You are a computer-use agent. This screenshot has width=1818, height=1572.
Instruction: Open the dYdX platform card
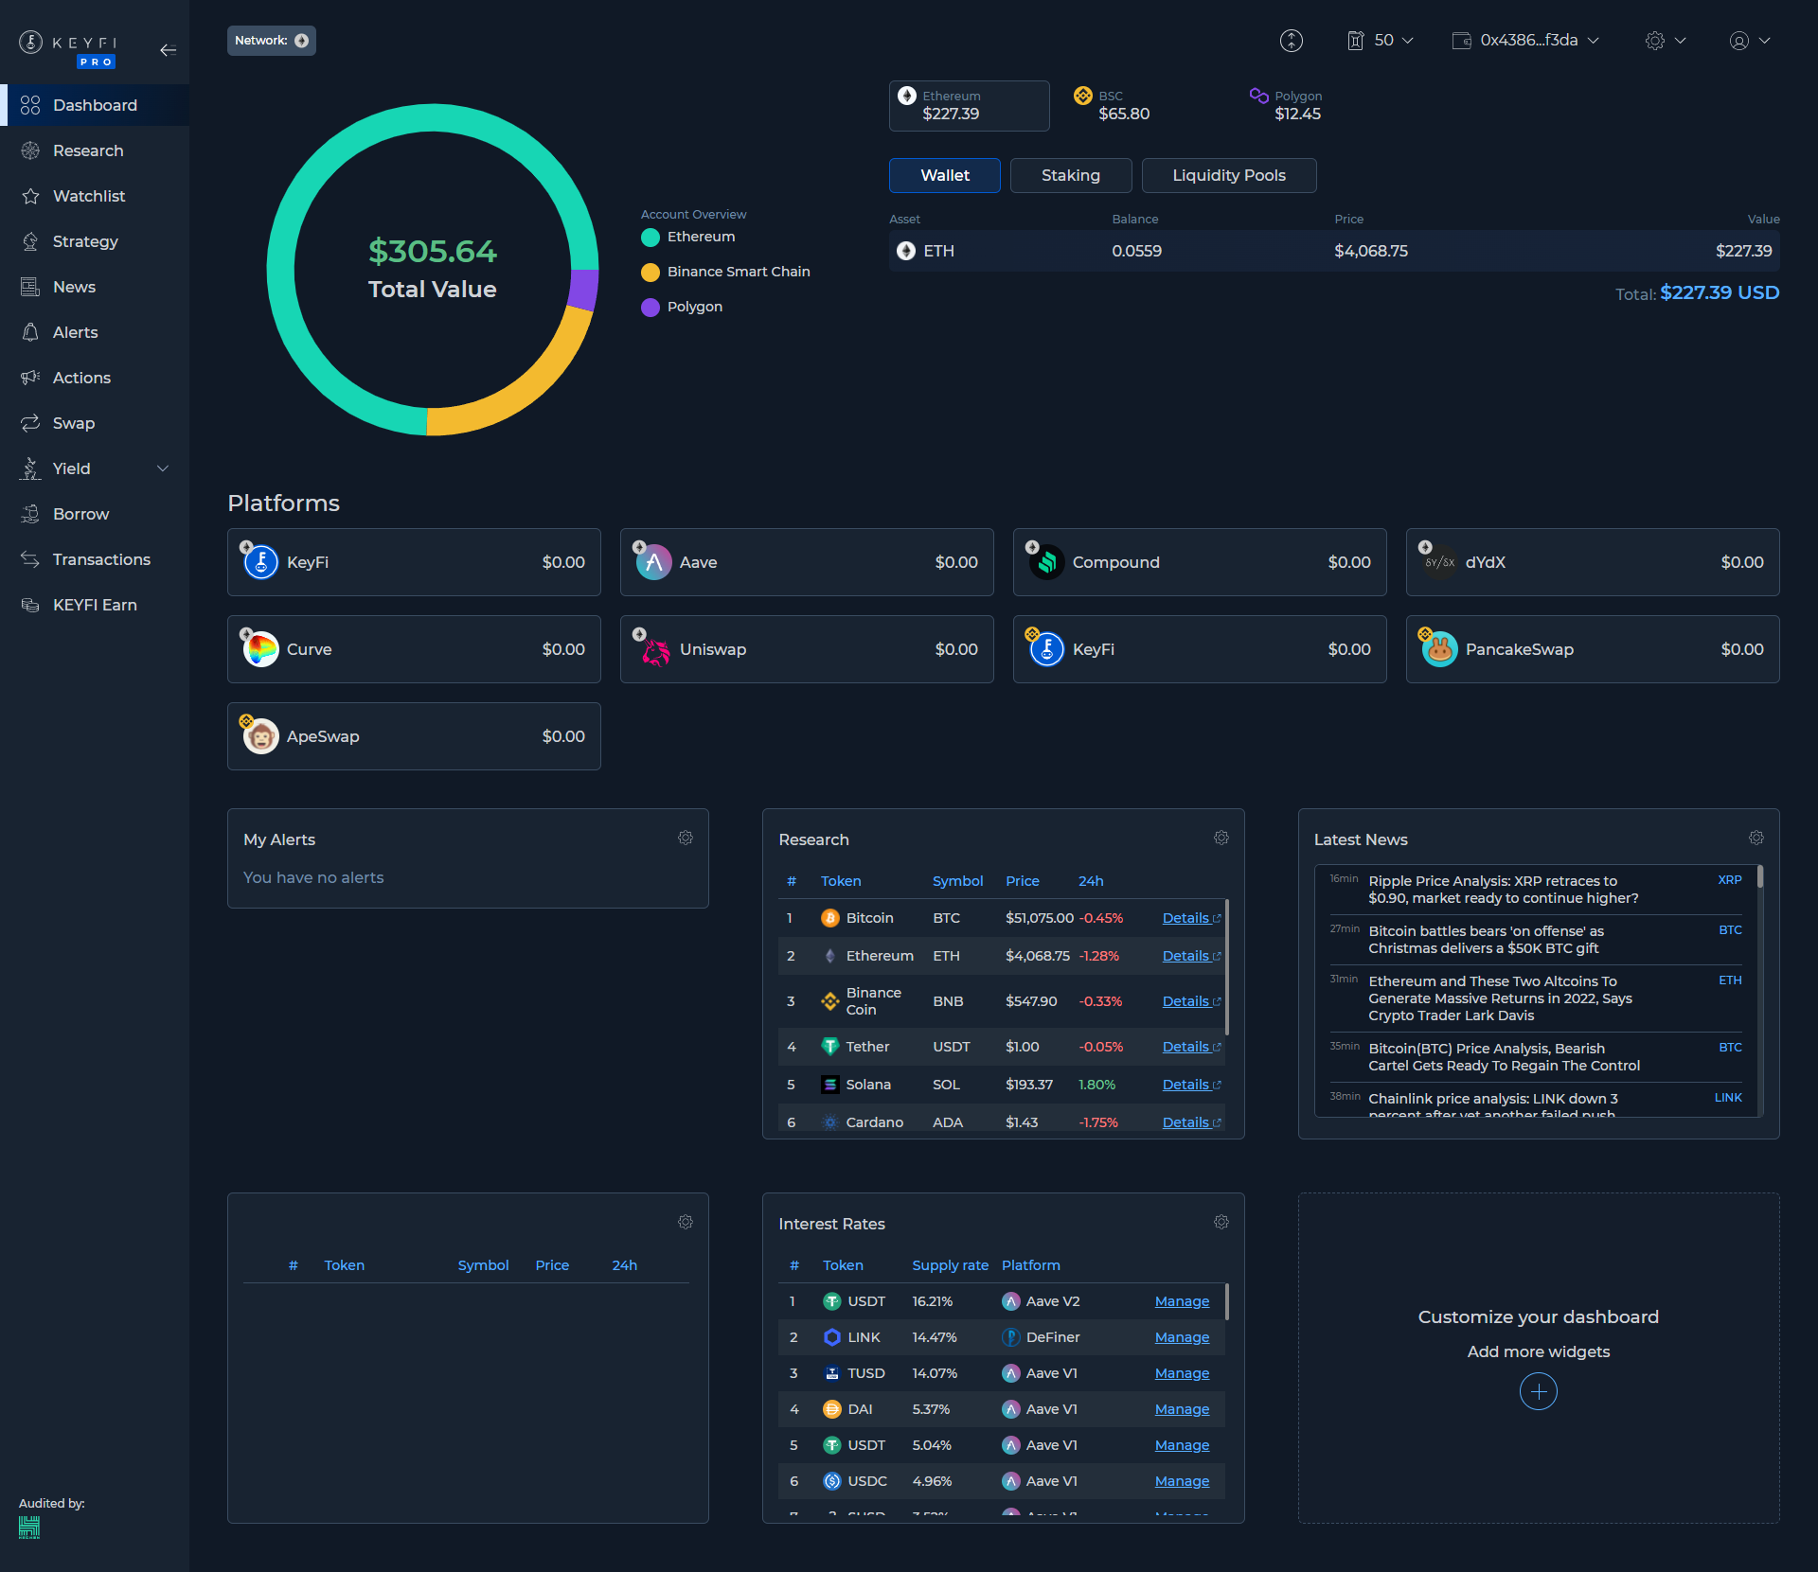click(1593, 562)
